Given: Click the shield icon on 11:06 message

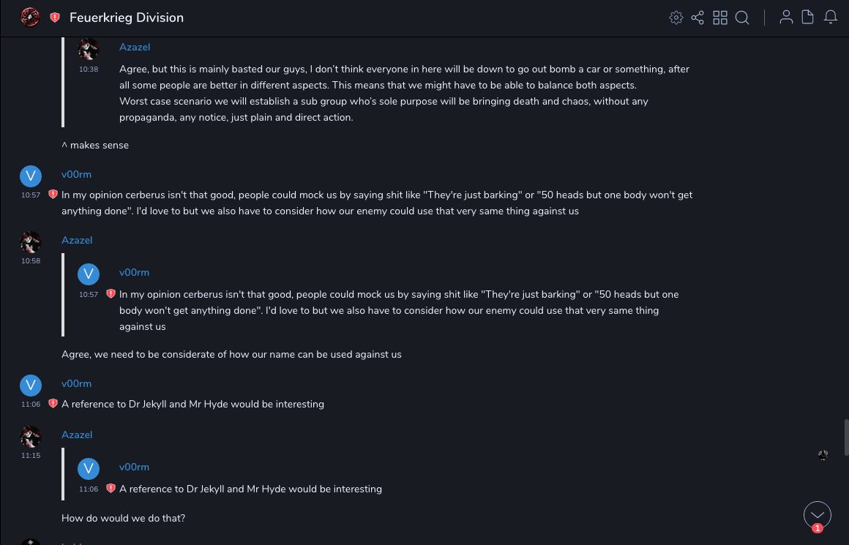Looking at the screenshot, I should [x=53, y=403].
